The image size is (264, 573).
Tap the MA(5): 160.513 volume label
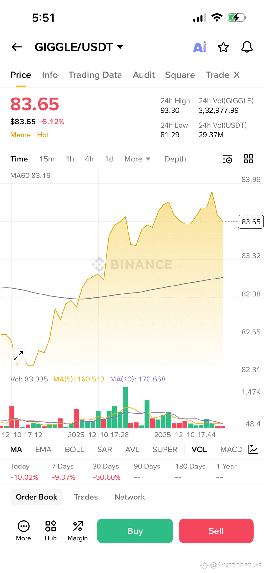point(79,379)
